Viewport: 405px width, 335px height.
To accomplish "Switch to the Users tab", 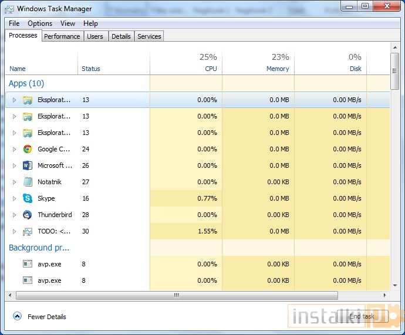I will coord(95,36).
